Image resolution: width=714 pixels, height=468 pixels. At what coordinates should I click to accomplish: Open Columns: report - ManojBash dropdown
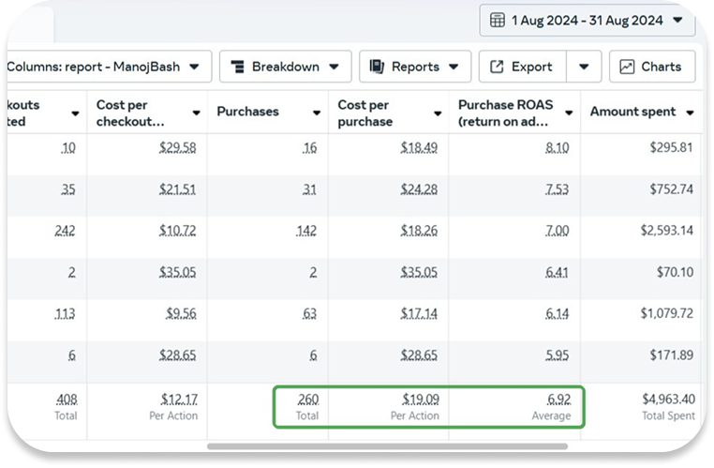[105, 68]
